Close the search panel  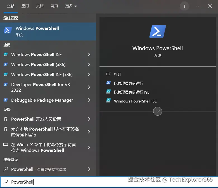(210, 6)
